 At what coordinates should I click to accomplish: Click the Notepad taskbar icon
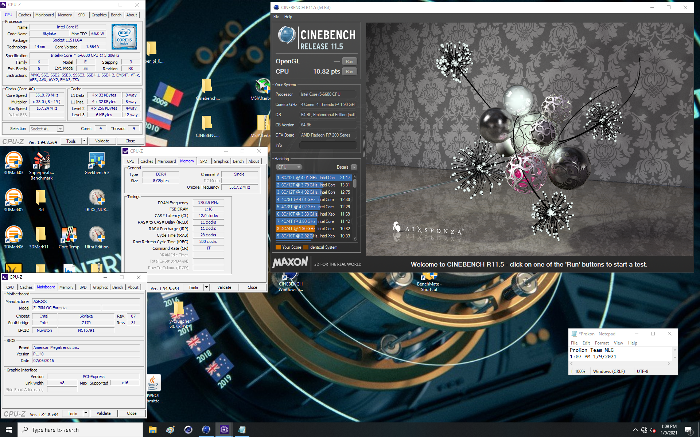(242, 430)
